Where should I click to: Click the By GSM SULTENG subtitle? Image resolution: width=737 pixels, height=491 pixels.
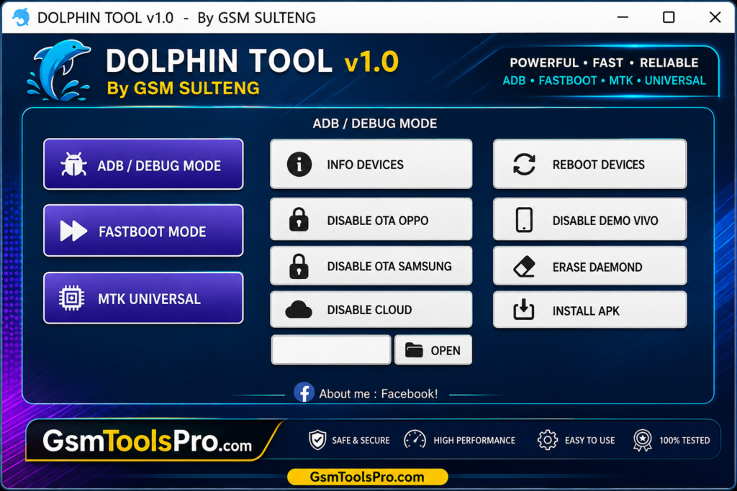pos(183,88)
